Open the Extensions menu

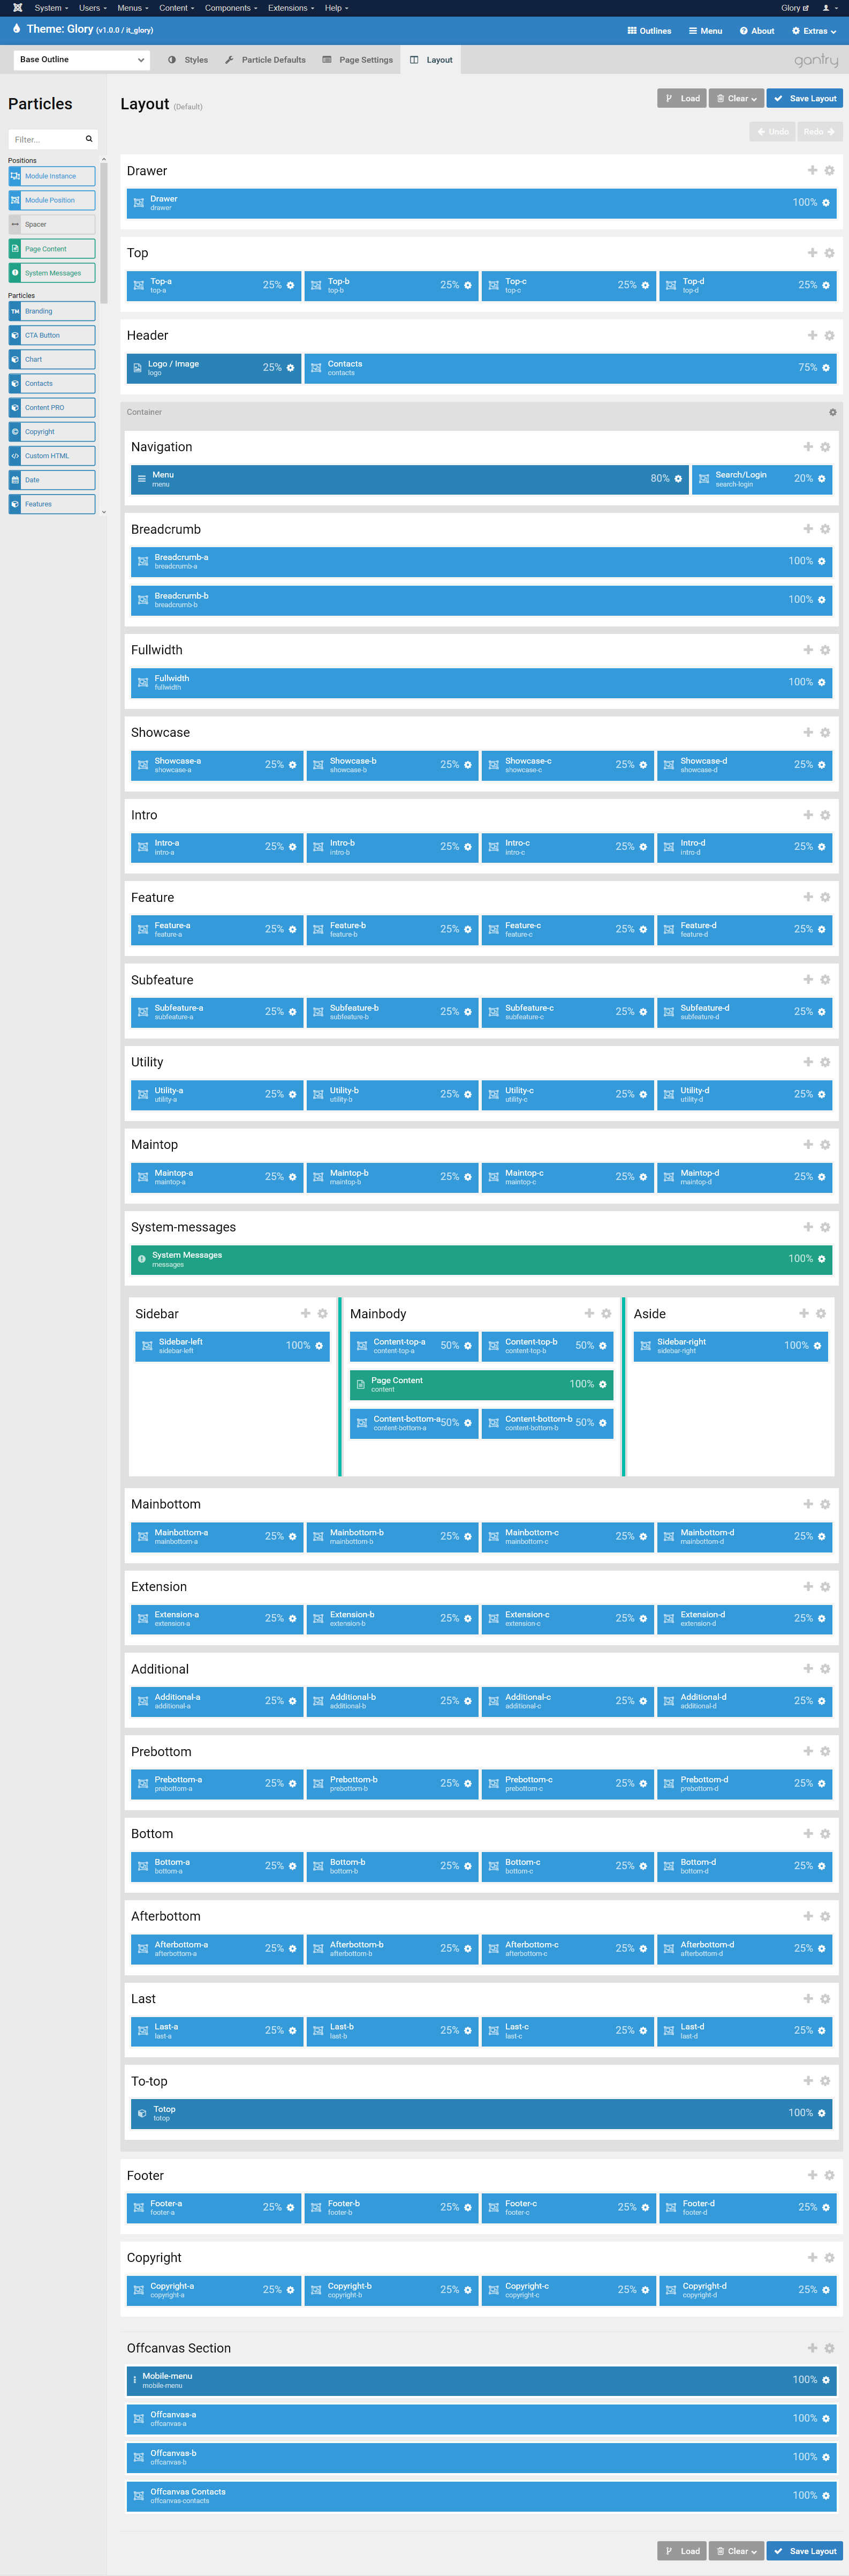290,8
